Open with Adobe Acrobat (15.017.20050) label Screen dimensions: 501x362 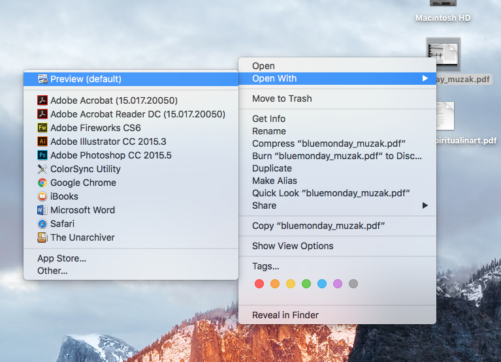click(114, 100)
